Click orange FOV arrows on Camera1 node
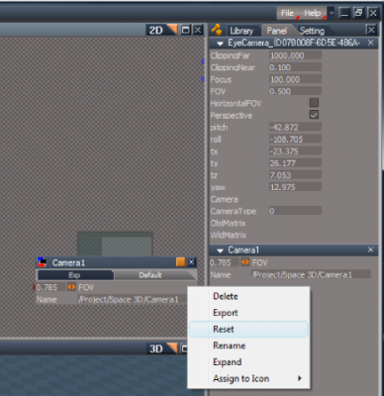The height and width of the screenshot is (396, 384). tap(71, 287)
